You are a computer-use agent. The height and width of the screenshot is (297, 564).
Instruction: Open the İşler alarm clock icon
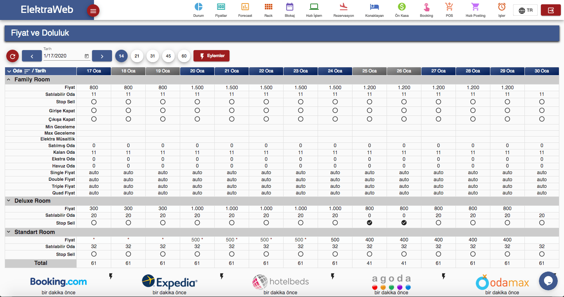click(x=501, y=7)
